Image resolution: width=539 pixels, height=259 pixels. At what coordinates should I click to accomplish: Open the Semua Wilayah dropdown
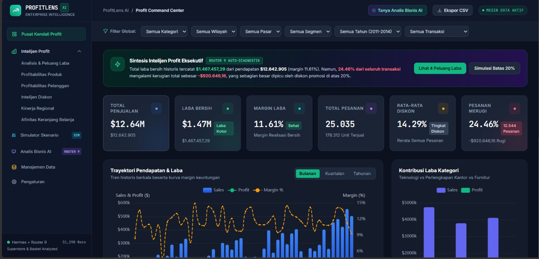click(214, 31)
